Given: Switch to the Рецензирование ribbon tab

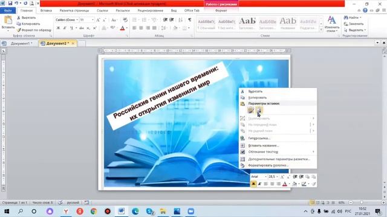Looking at the screenshot, I should pyautogui.click(x=151, y=11).
